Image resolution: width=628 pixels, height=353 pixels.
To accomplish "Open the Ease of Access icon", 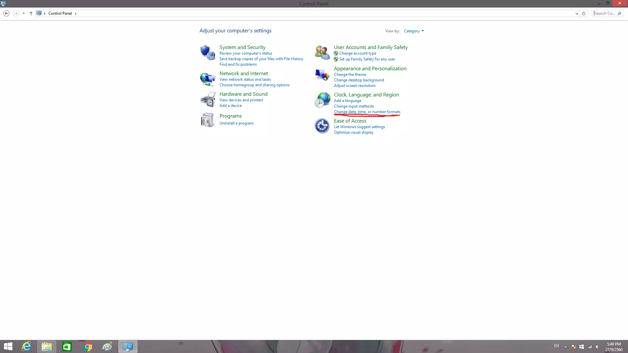I will [322, 126].
